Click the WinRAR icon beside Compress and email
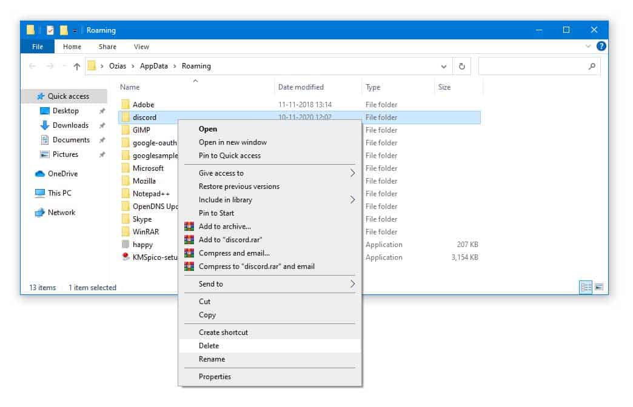Screen dimensions: 633x407 pos(189,253)
